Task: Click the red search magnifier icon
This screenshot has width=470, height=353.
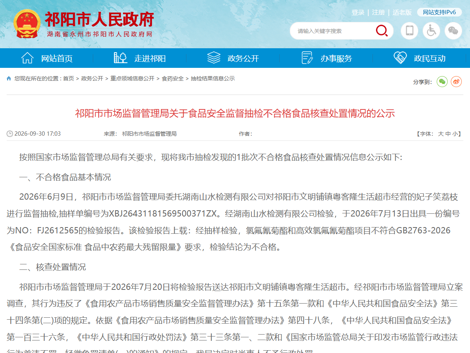Action: (381, 31)
